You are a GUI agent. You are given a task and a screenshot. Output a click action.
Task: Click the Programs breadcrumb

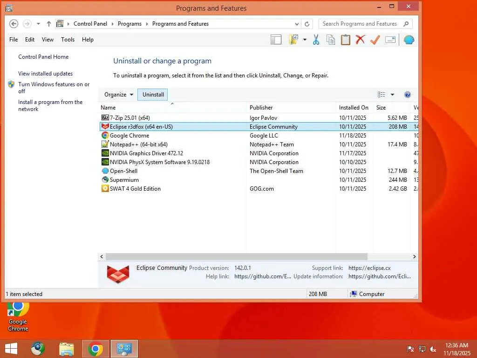129,24
